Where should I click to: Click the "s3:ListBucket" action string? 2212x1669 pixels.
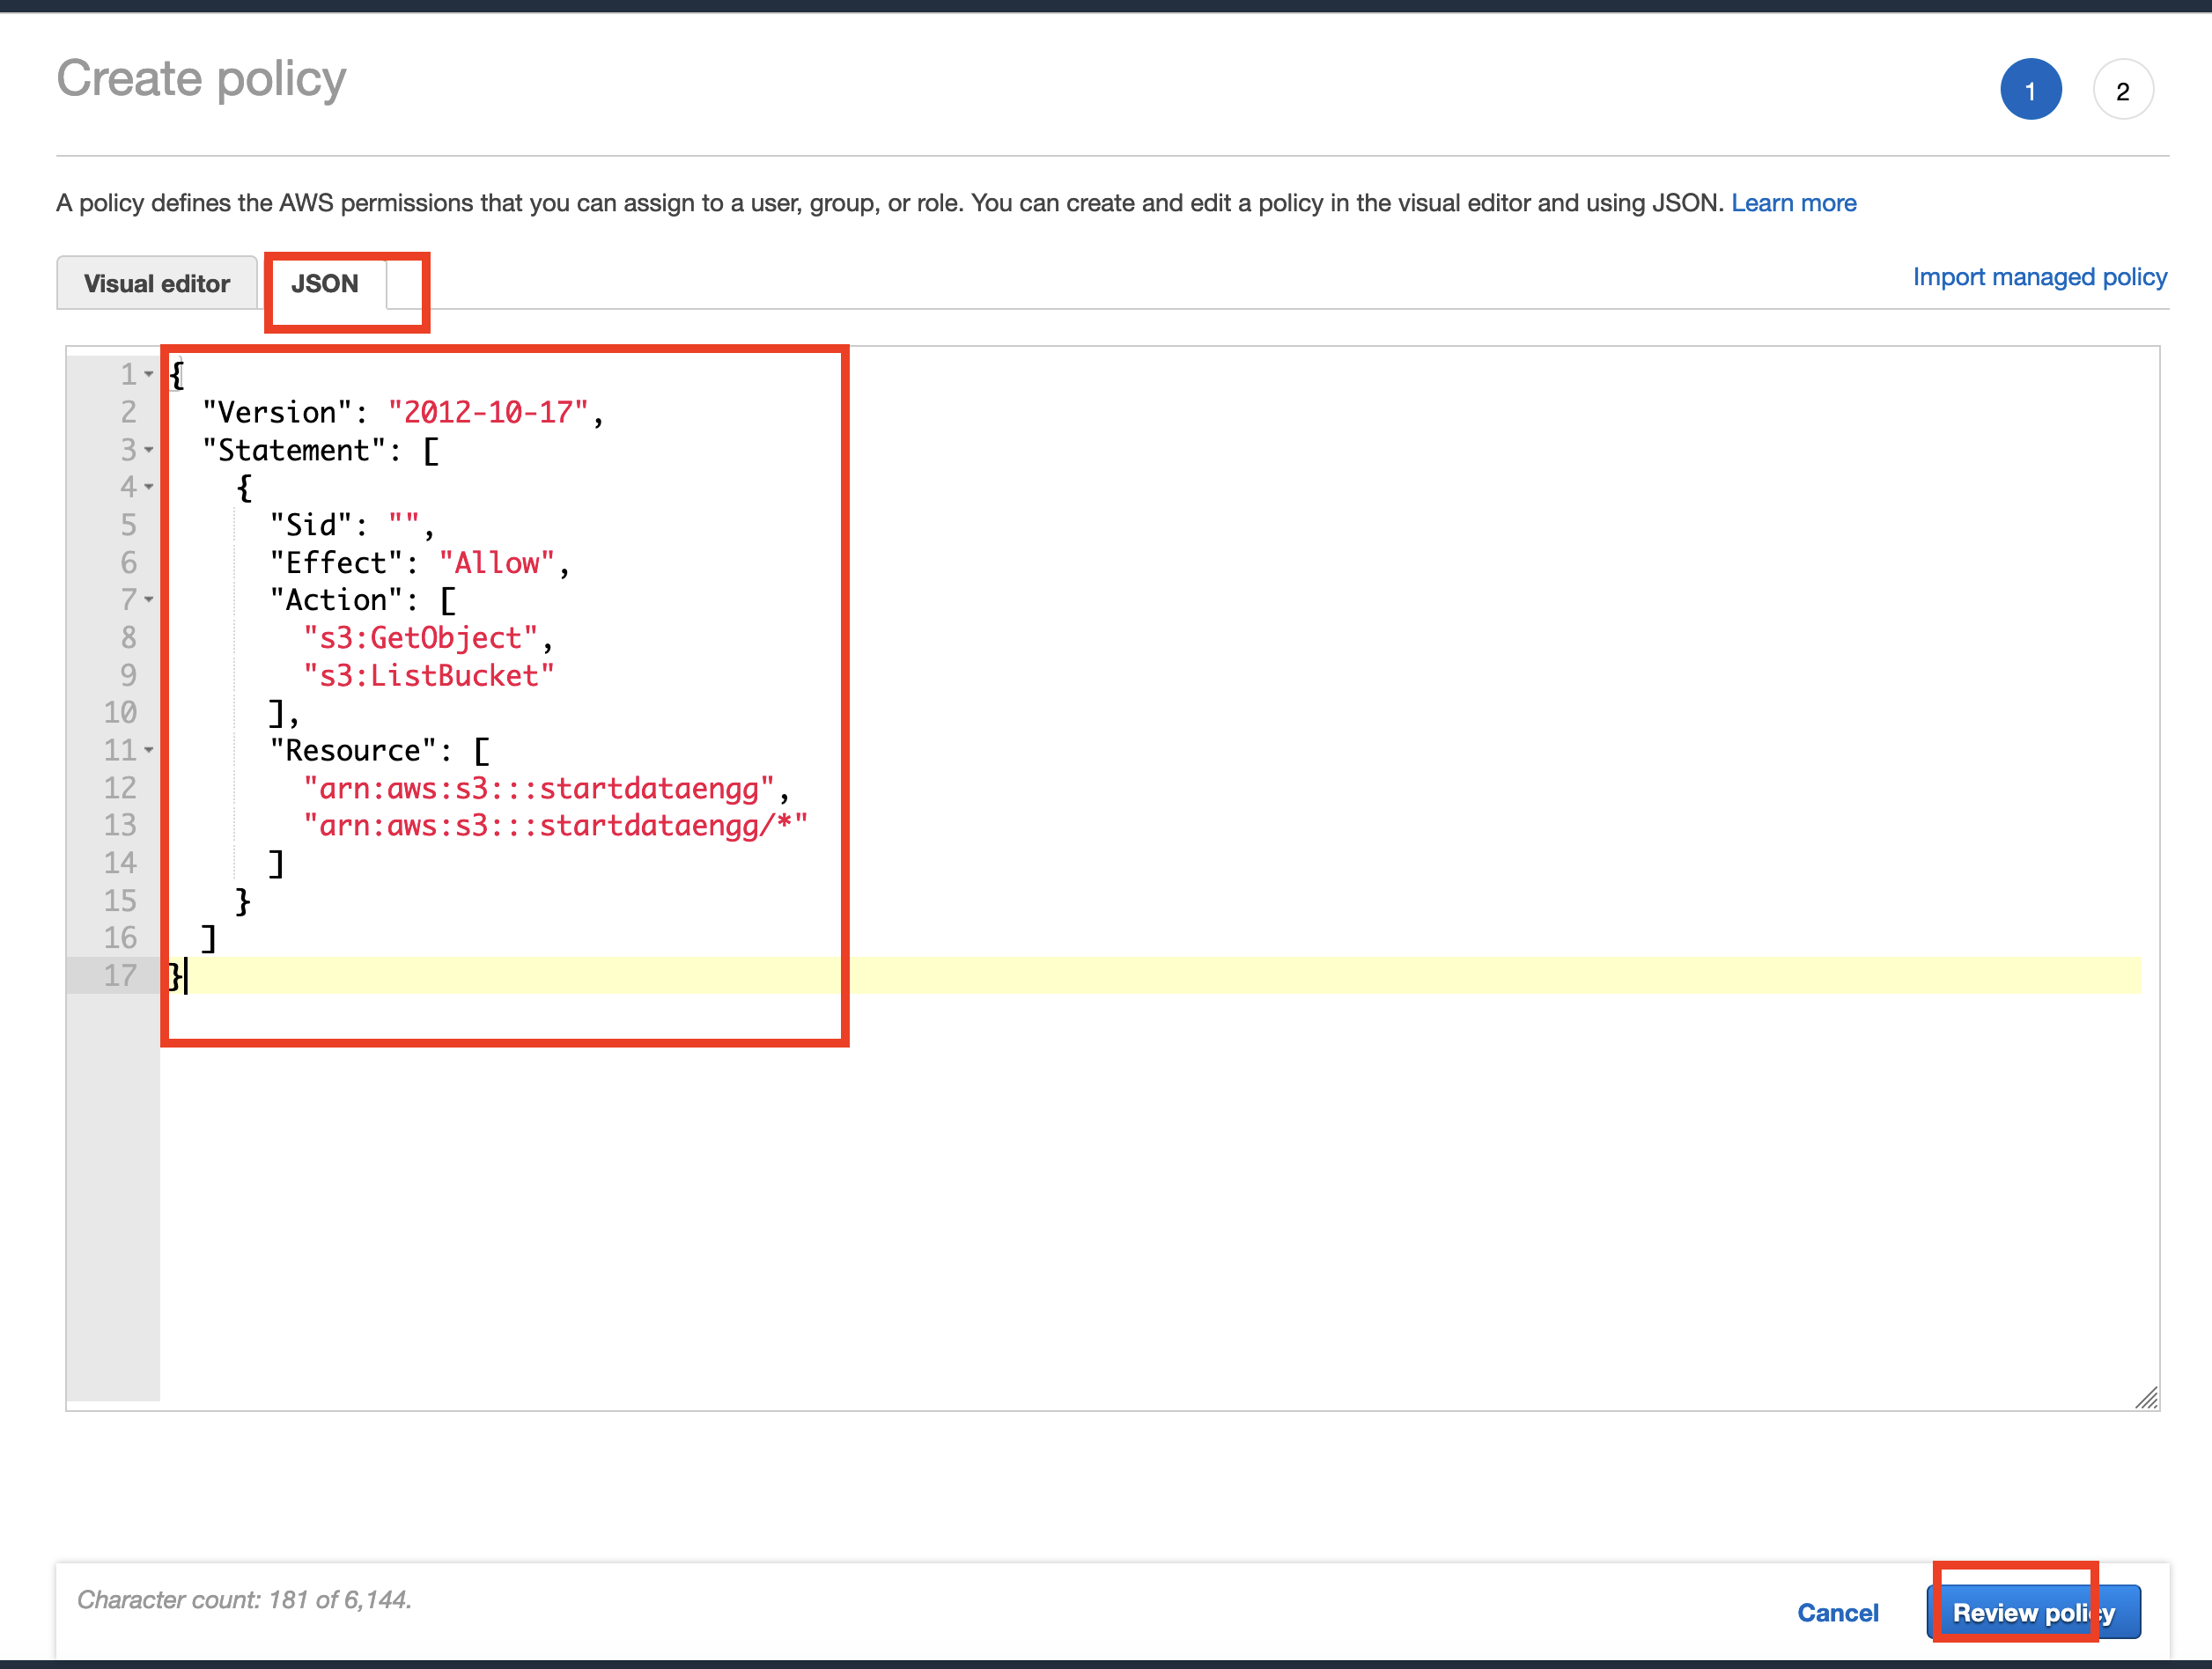[x=429, y=677]
